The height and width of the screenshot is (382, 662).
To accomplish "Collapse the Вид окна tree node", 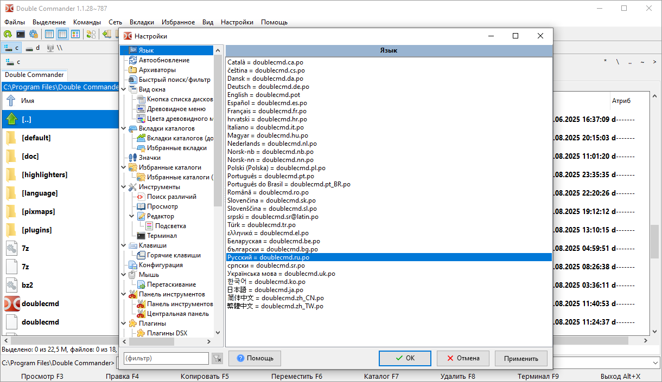I will tap(124, 89).
